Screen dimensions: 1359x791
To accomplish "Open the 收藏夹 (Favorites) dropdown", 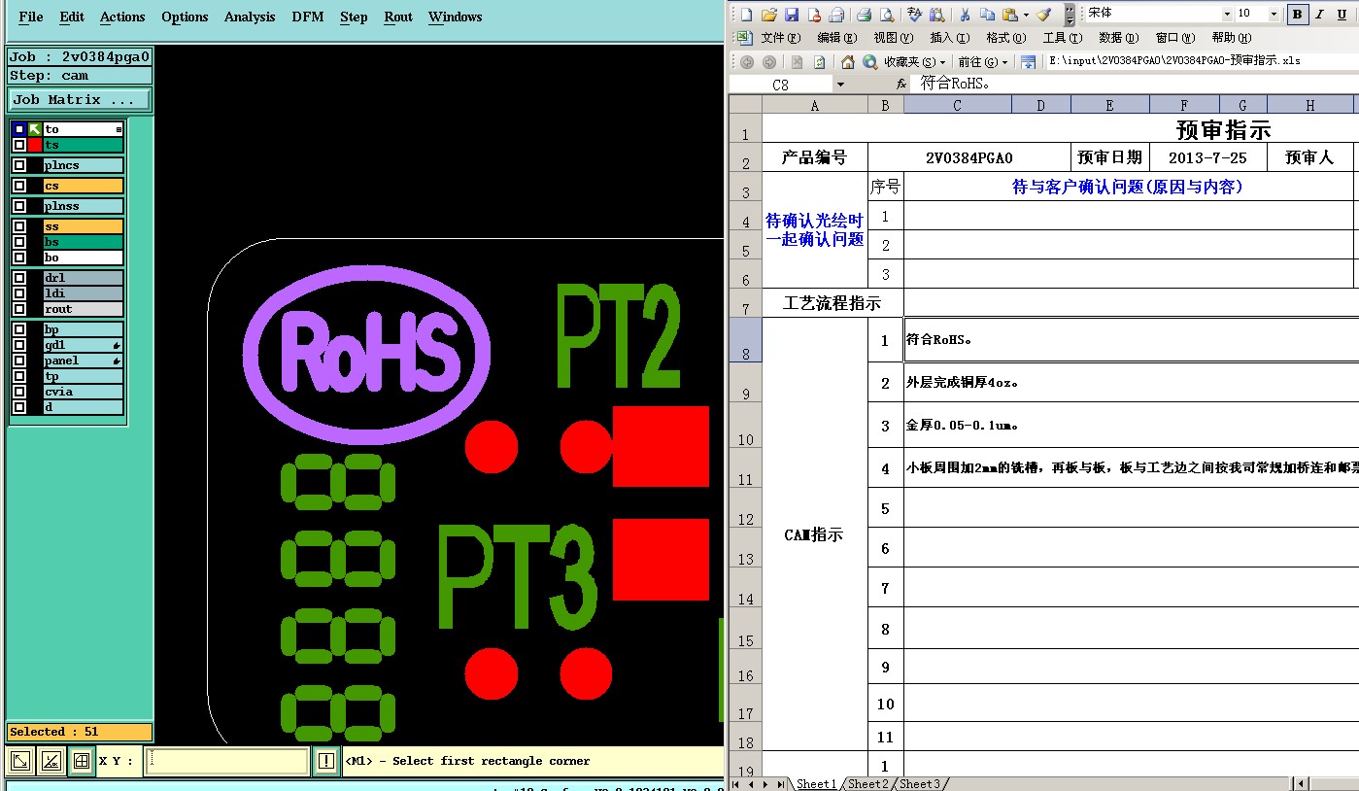I will click(x=913, y=61).
